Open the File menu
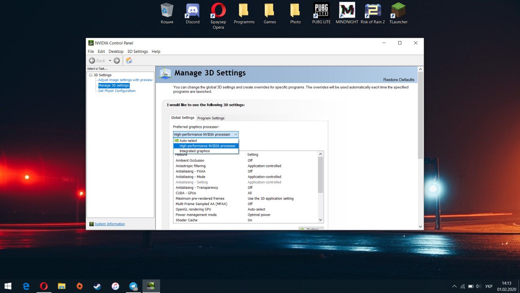 (x=91, y=52)
